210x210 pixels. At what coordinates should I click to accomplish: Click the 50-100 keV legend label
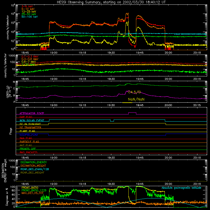[29, 17]
